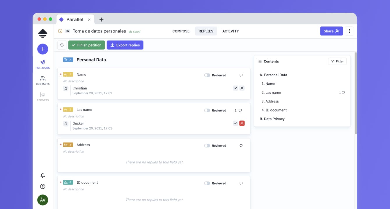Click the purple plus create button
This screenshot has width=390, height=209.
click(43, 49)
